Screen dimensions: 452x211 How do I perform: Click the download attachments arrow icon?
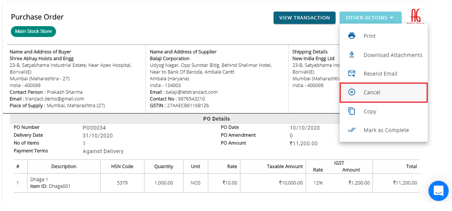point(352,55)
